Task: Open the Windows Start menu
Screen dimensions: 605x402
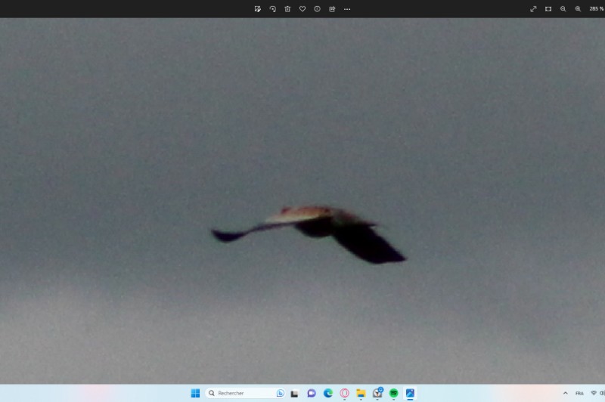Action: 195,393
